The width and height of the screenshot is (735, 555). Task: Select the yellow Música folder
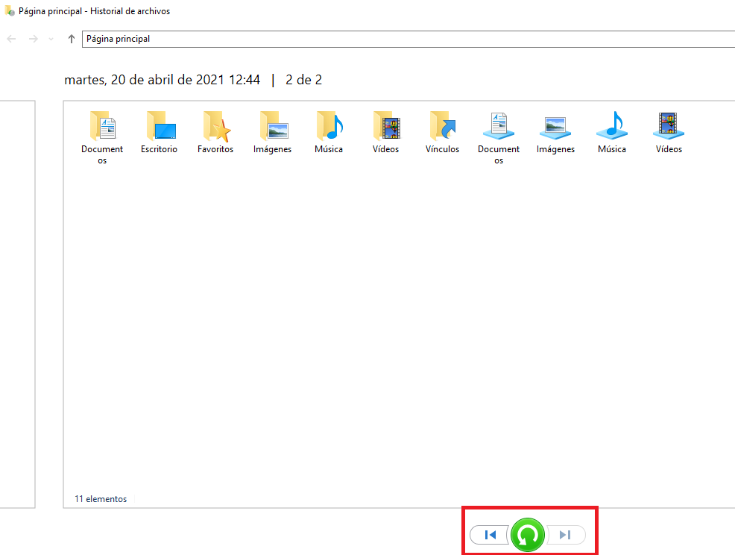pos(329,127)
